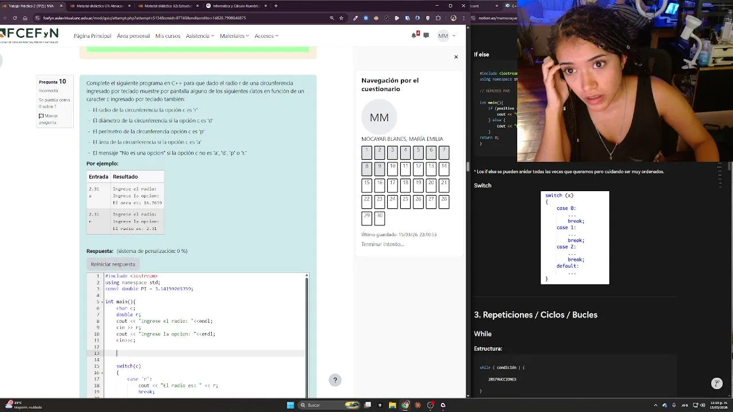Image resolution: width=733 pixels, height=412 pixels.
Task: Go to question 18 in quiz navigation
Action: (x=405, y=185)
